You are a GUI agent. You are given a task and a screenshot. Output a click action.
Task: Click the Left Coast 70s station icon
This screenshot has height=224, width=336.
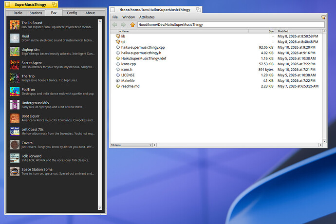pos(15,131)
